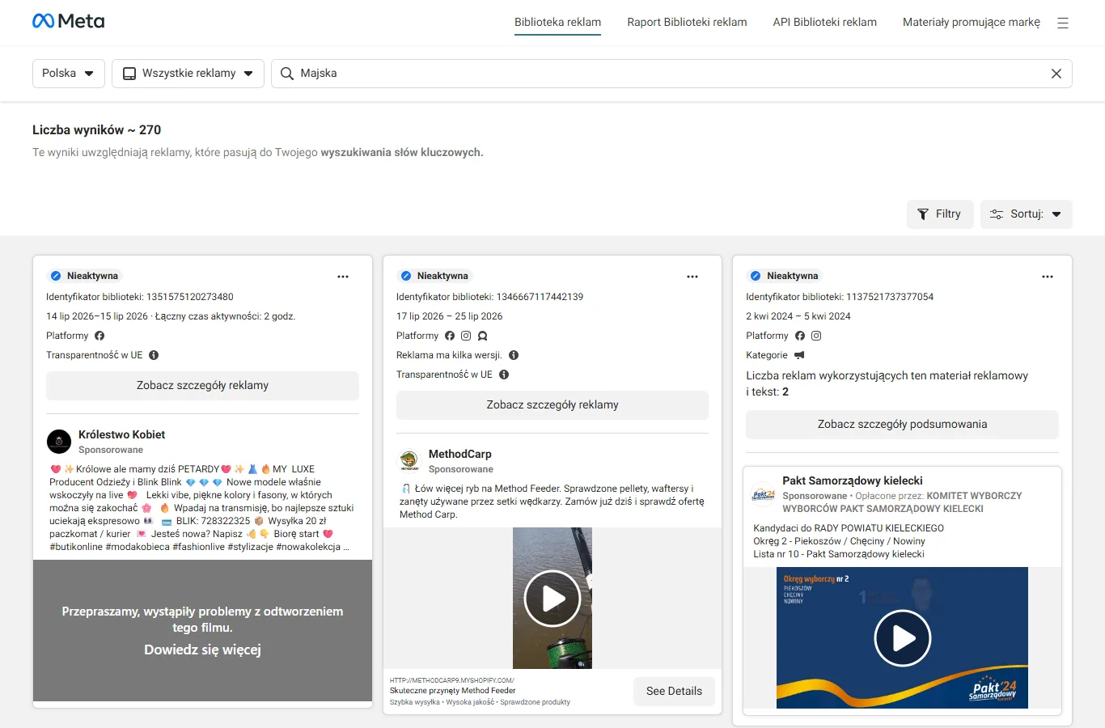The height and width of the screenshot is (728, 1105).
Task: Click the methodcarp9.myshopify.com URL text
Action: pyautogui.click(x=451, y=680)
